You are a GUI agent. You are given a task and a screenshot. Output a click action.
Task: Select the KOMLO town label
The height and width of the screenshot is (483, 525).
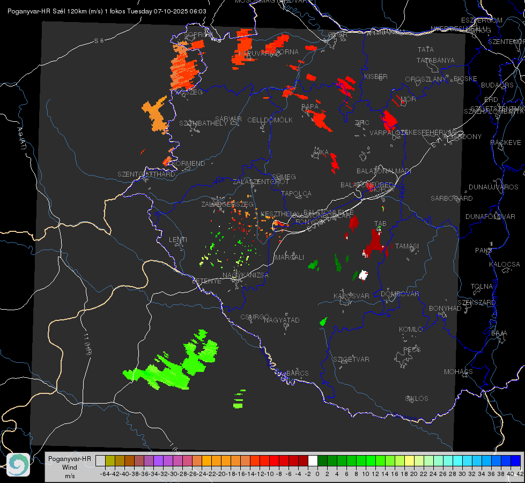pos(411,330)
